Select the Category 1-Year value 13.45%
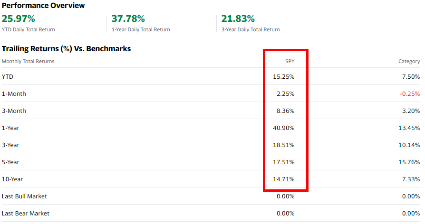 coord(410,128)
